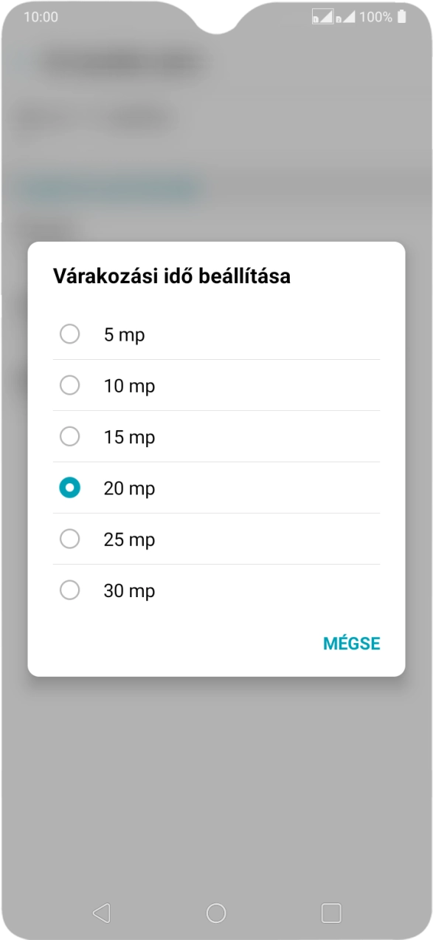
Task: Select the 5 mp waiting time option
Action: pos(70,334)
